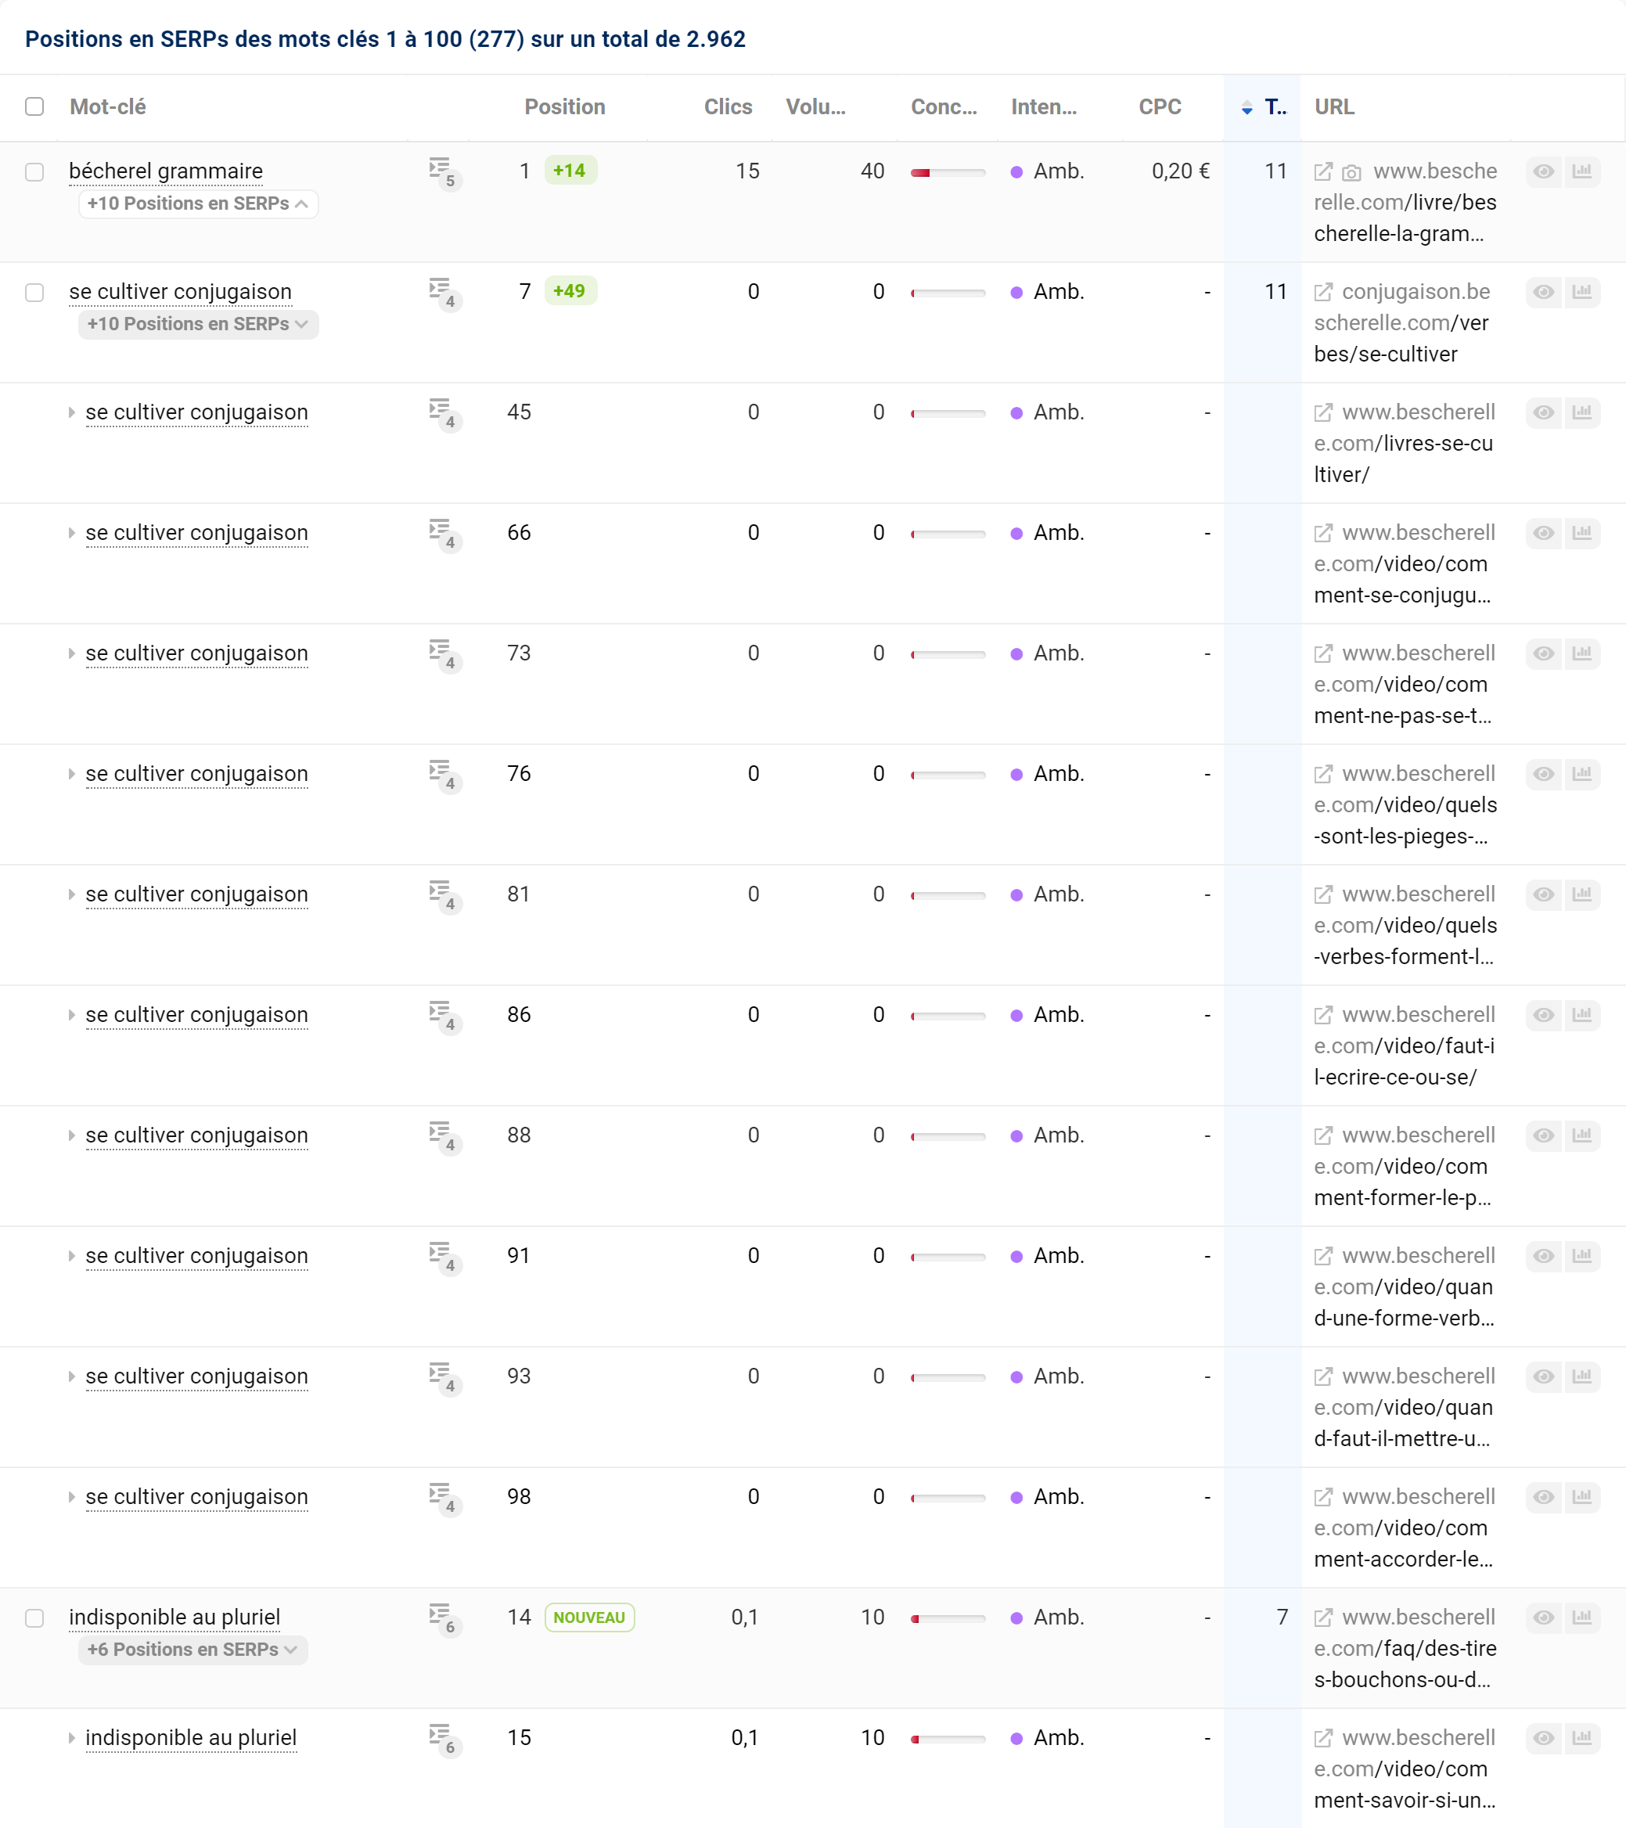Sort by Position column header
Screen dimensions: 1626x1828
[564, 107]
